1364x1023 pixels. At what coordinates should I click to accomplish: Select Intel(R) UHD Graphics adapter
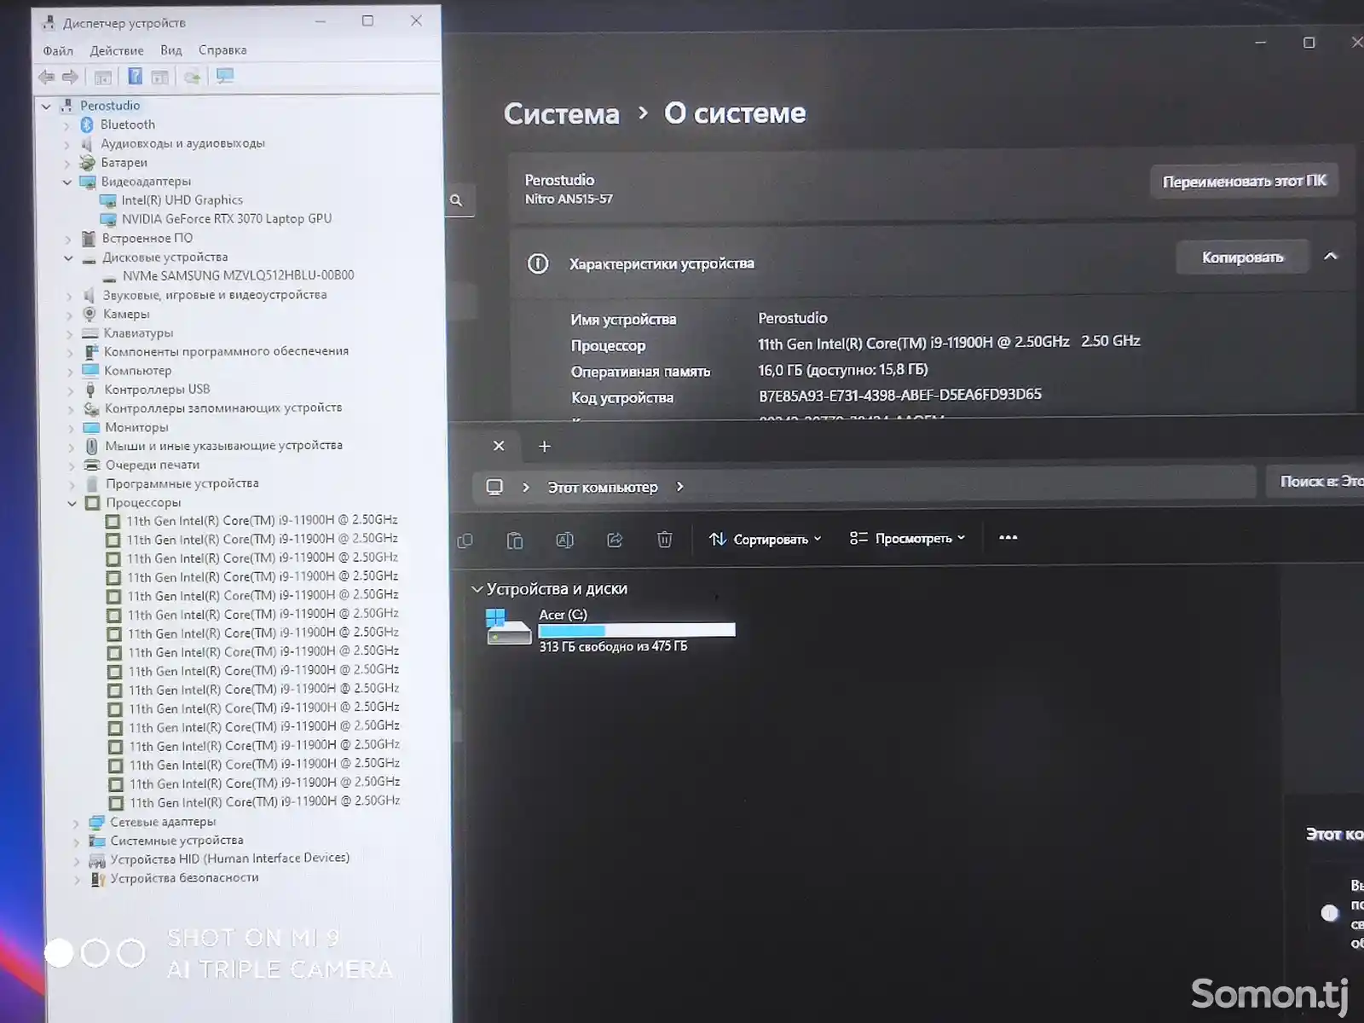[182, 200]
